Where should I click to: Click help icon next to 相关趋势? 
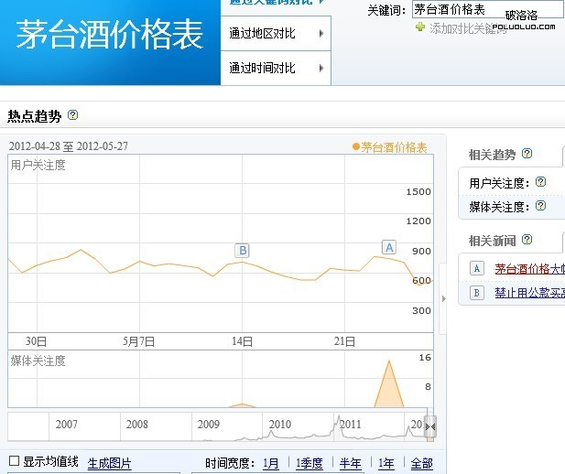click(527, 154)
